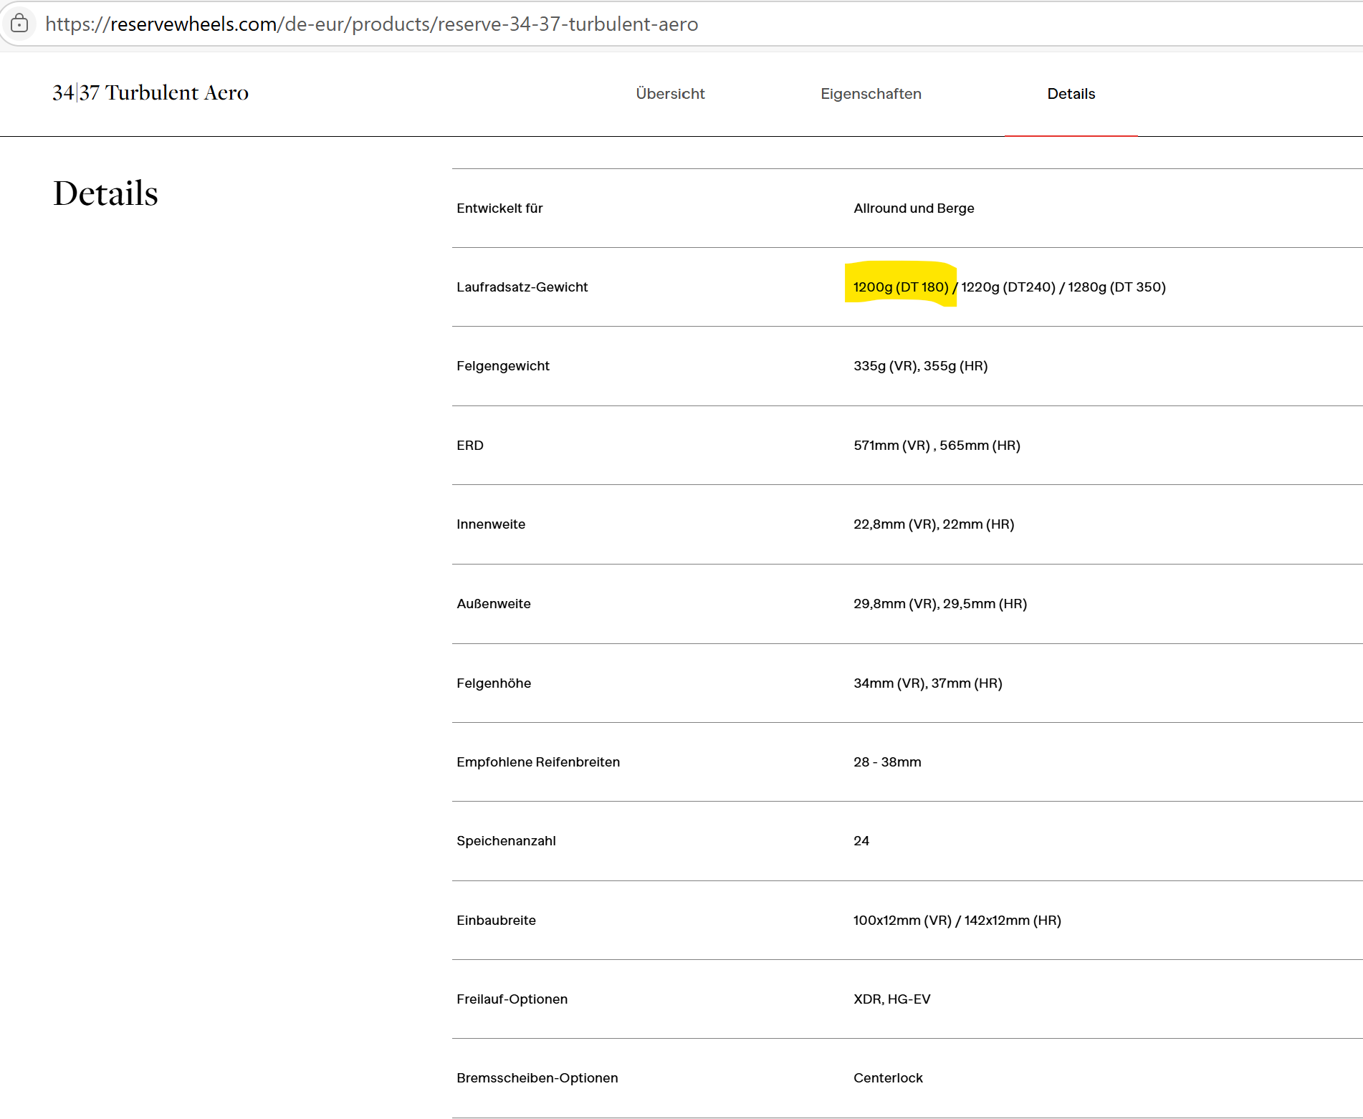The height and width of the screenshot is (1119, 1363).
Task: Click the Empfohlene Reifenbreiten label
Action: 537,762
